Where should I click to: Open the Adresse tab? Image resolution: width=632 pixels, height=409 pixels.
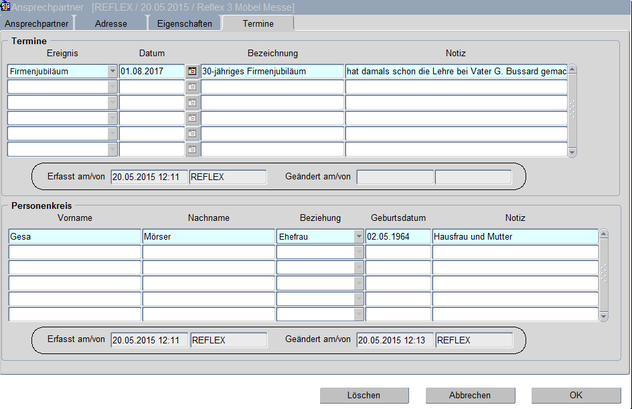(x=110, y=23)
